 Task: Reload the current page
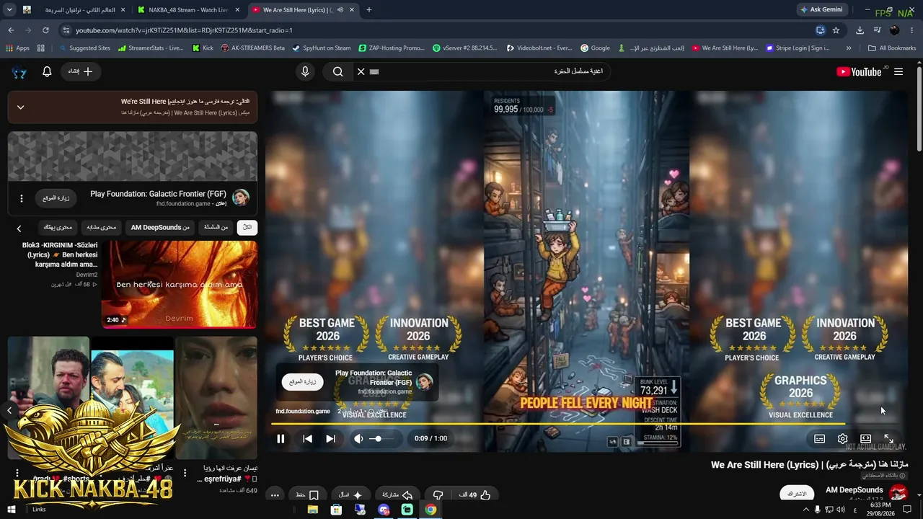pyautogui.click(x=45, y=30)
